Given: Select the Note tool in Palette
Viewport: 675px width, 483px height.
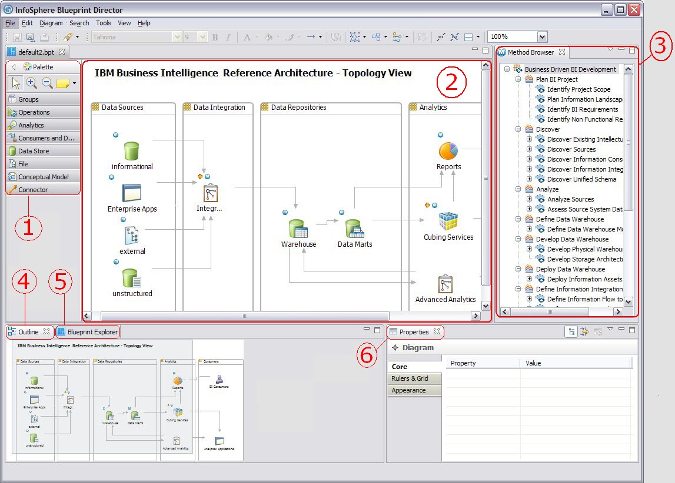Looking at the screenshot, I should 63,83.
